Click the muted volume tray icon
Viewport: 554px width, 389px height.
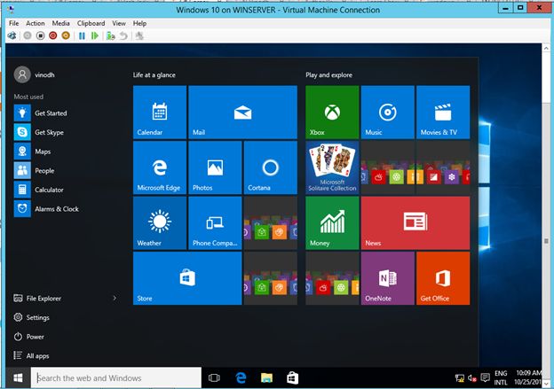pyautogui.click(x=472, y=378)
